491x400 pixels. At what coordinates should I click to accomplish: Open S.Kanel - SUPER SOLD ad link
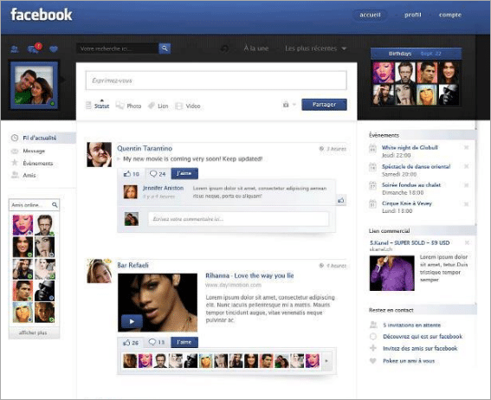410,243
